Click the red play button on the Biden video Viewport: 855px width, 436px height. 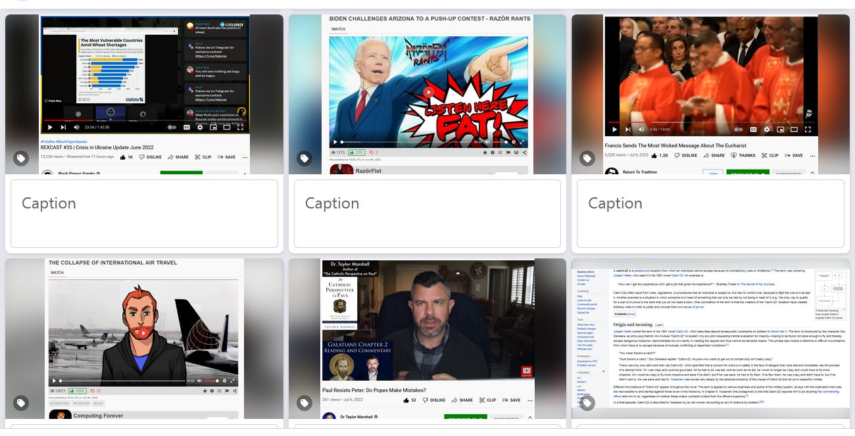pyautogui.click(x=428, y=93)
